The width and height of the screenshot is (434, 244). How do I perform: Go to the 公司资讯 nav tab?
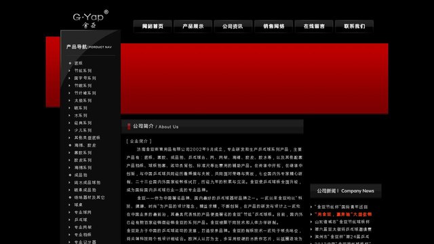(x=233, y=26)
